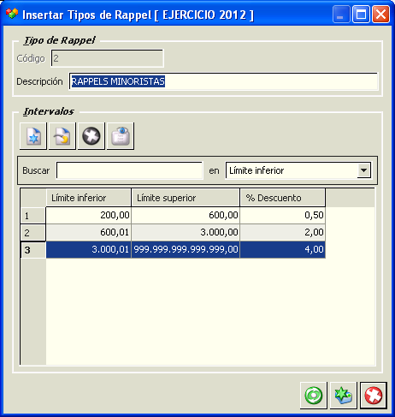Screen dimensions: 395x417
Task: Click the green star save button
Action: tap(344, 396)
